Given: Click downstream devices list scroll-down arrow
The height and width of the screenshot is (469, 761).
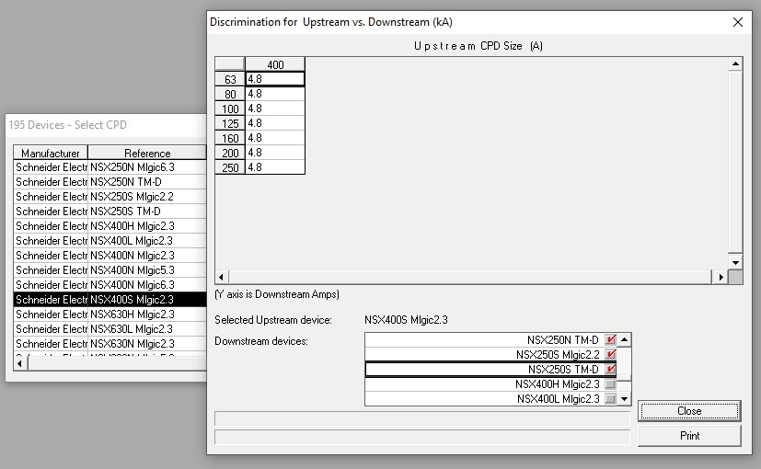Looking at the screenshot, I should click(624, 399).
